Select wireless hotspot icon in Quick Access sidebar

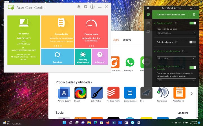[148, 23]
